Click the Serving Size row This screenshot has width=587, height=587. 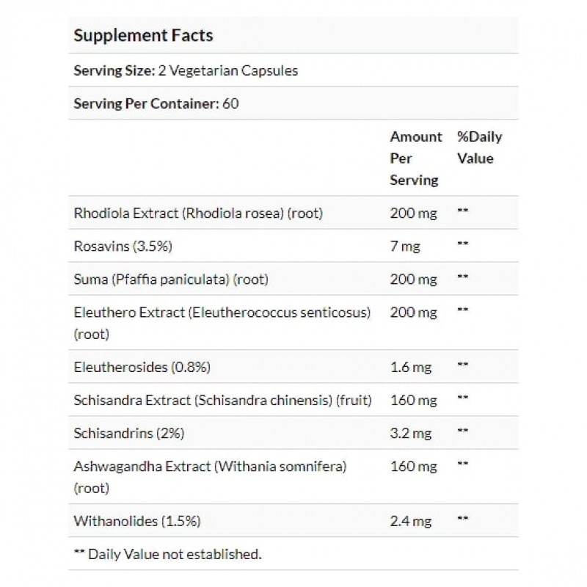(x=186, y=71)
